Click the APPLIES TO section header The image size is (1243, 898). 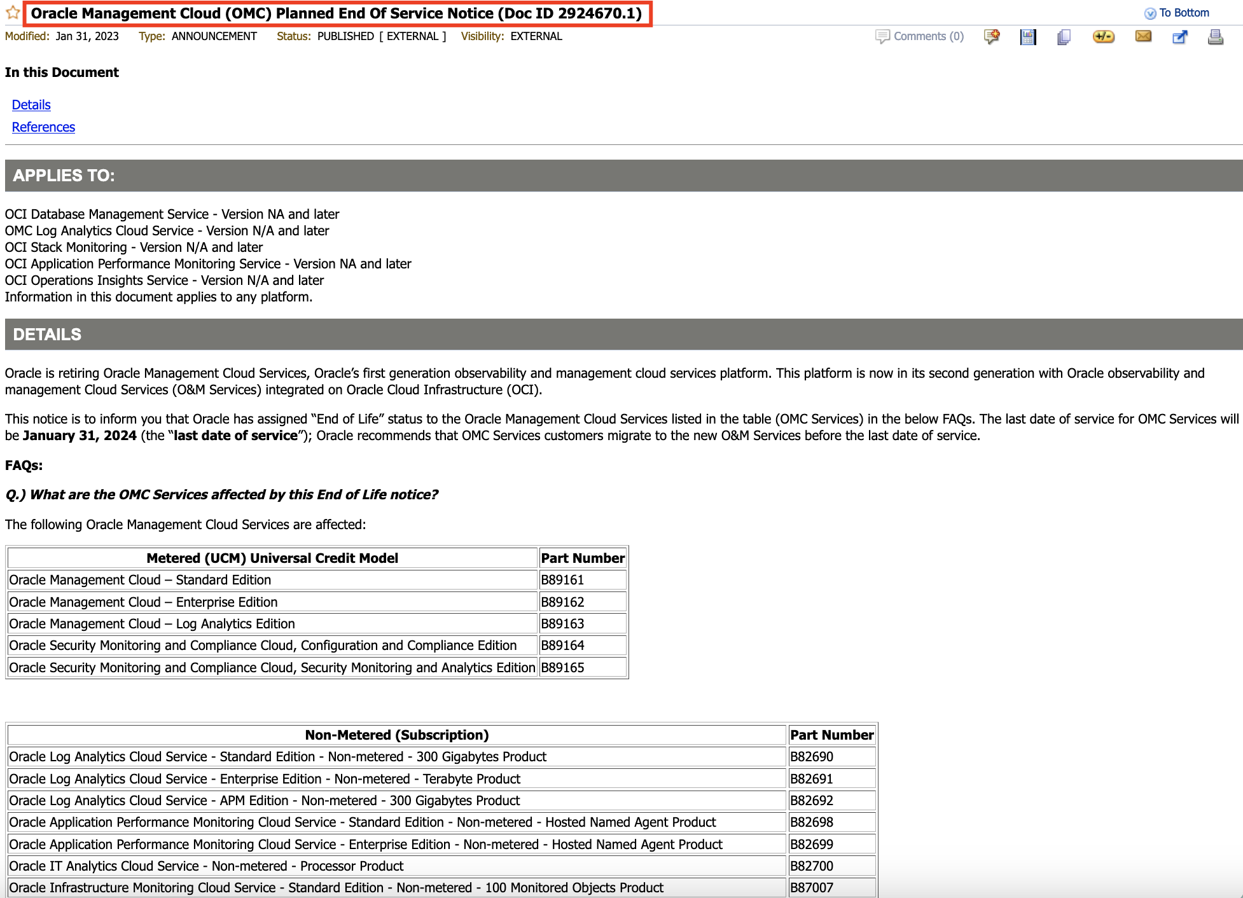(64, 176)
